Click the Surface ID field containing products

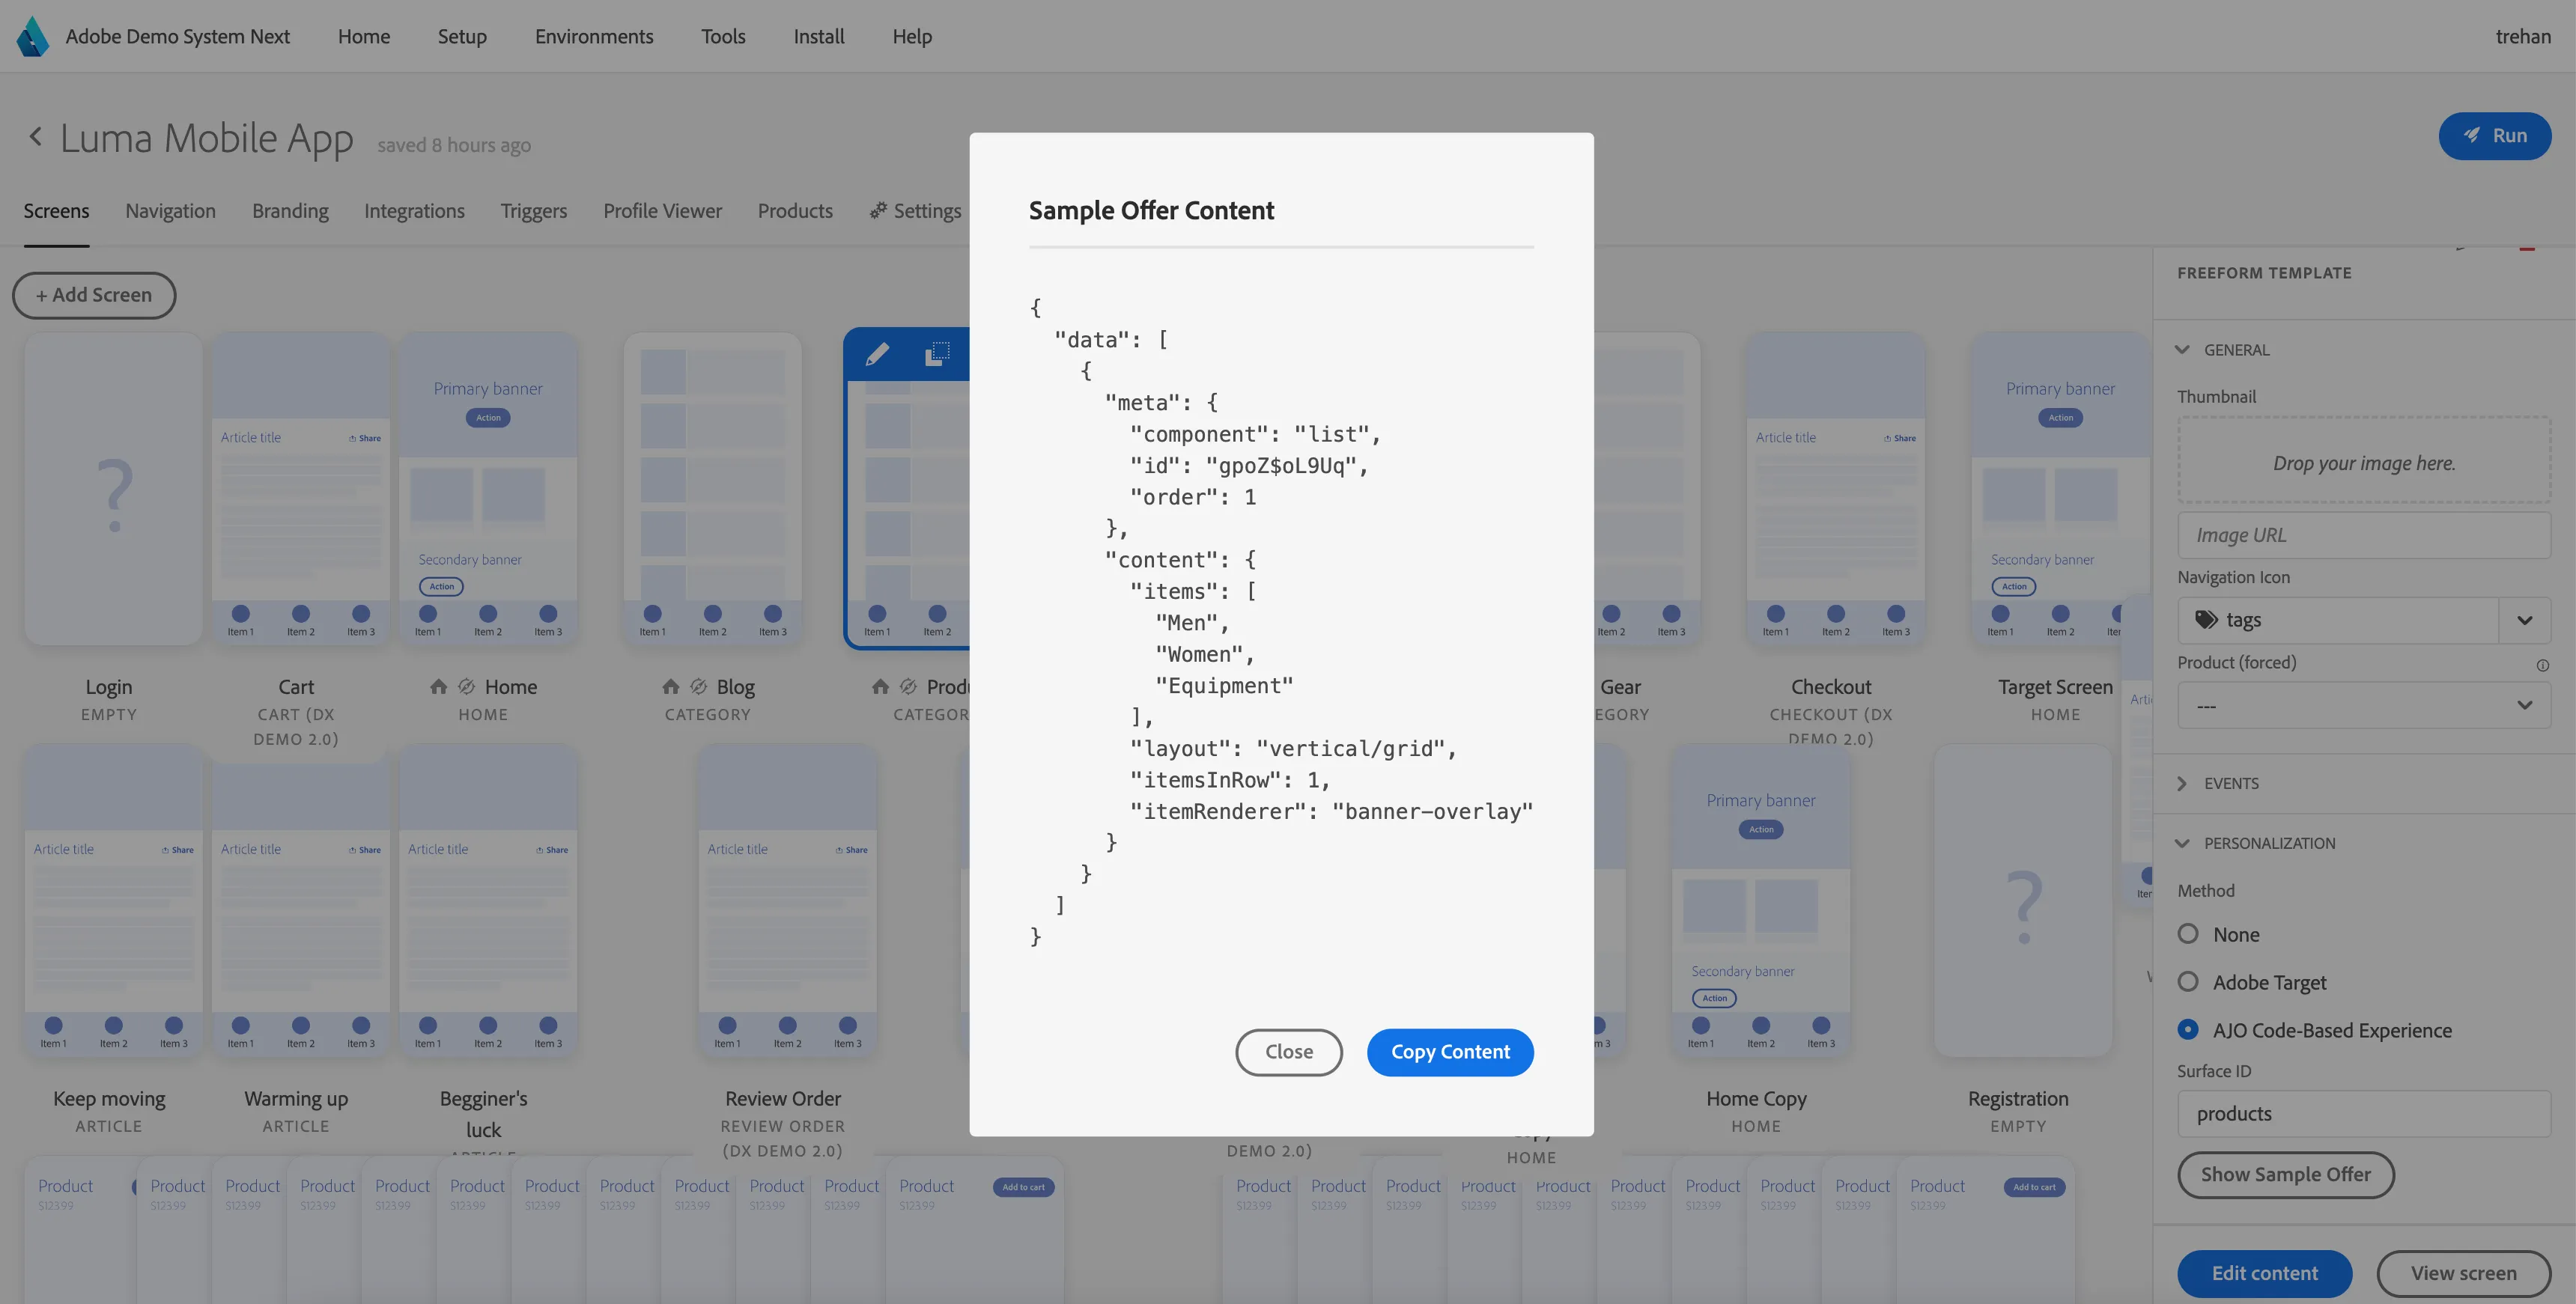(x=2364, y=1113)
